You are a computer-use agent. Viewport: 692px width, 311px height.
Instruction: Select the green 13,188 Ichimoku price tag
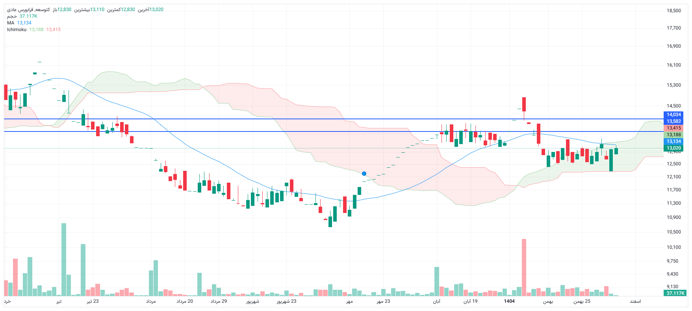point(673,135)
